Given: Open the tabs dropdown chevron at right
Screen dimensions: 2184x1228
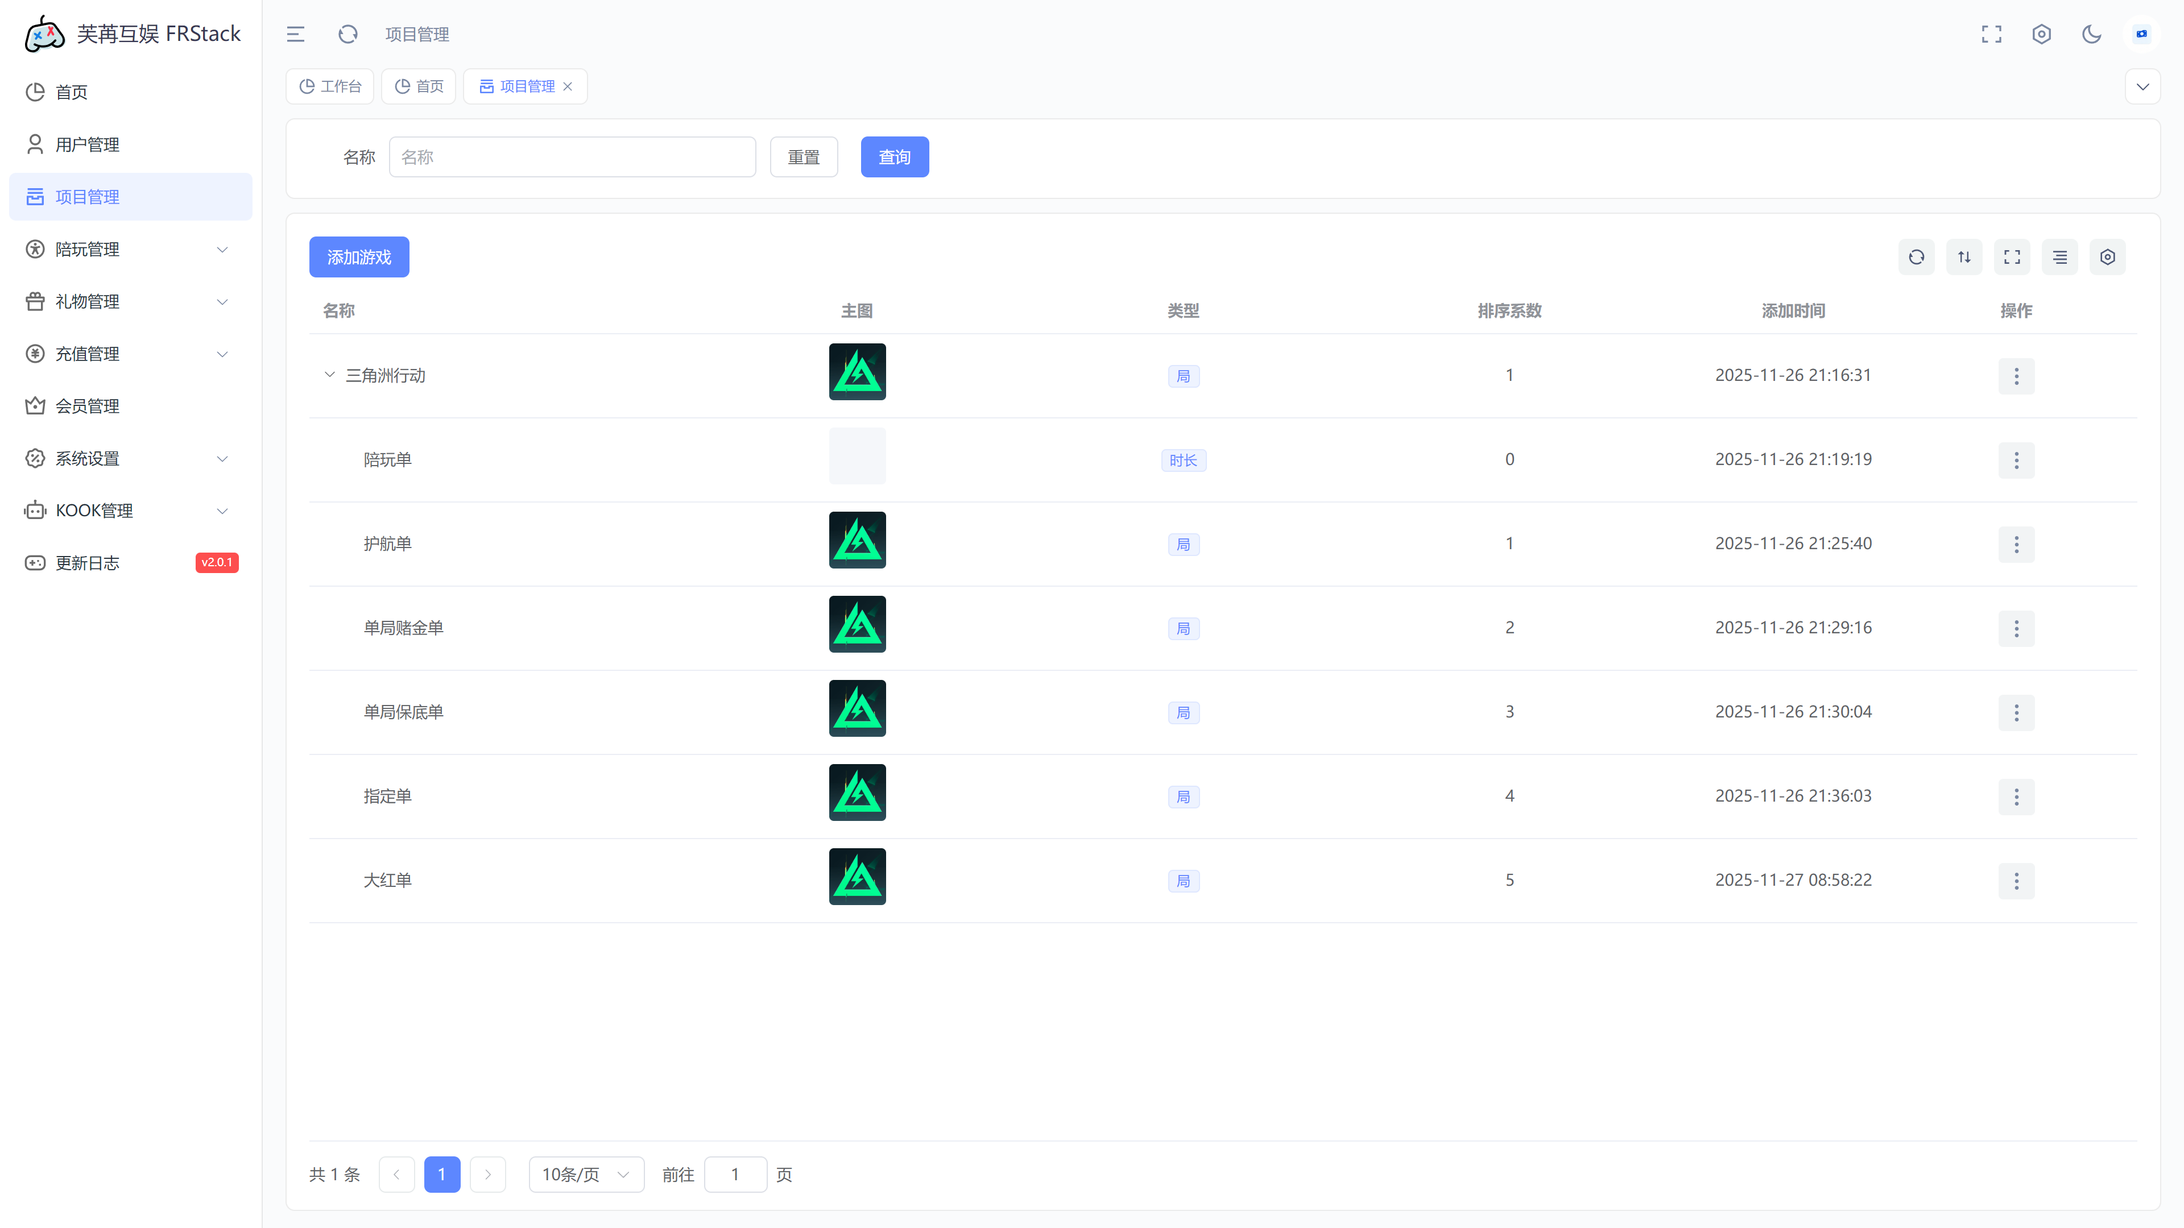Looking at the screenshot, I should point(2142,86).
